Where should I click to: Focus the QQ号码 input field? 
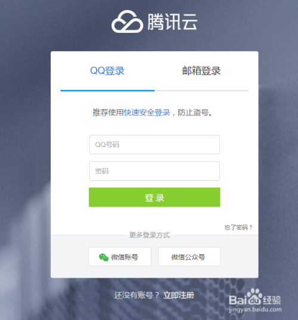point(154,144)
